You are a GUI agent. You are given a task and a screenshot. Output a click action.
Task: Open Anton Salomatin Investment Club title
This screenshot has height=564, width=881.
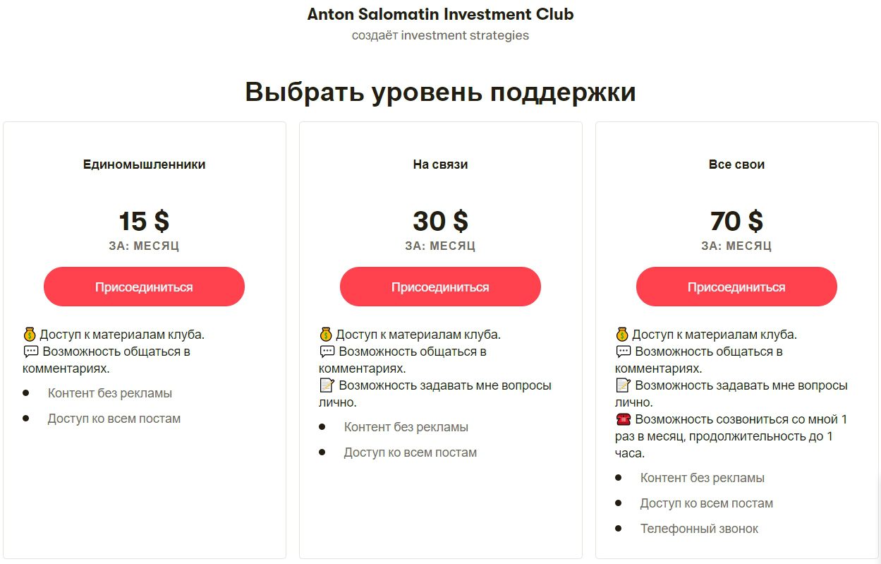(440, 14)
